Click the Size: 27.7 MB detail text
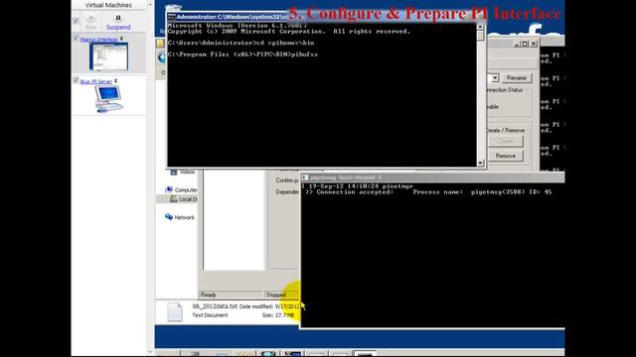This screenshot has width=636, height=357. pos(278,315)
